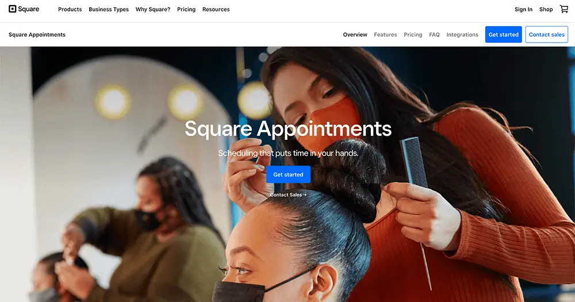Click the Sign In link
The height and width of the screenshot is (302, 575).
pyautogui.click(x=523, y=10)
